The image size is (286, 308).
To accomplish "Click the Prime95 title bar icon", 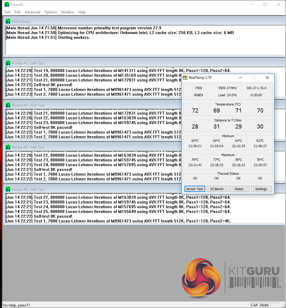I will (x=7, y=4).
